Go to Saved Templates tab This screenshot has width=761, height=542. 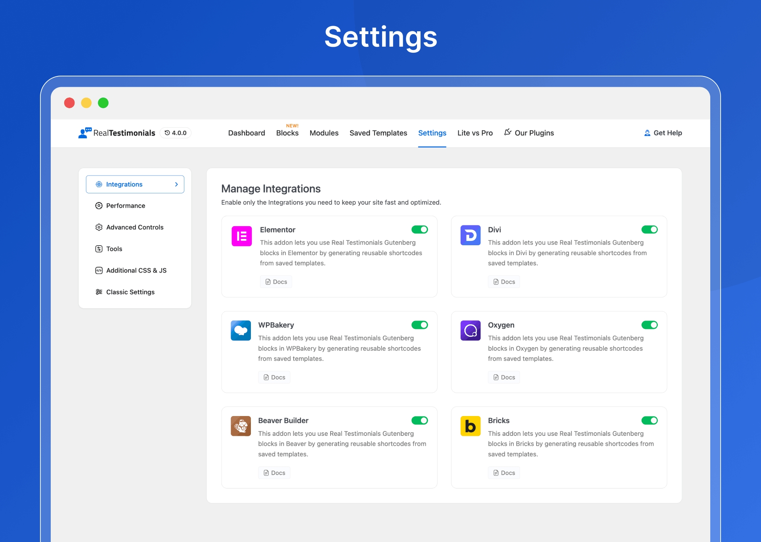click(x=378, y=133)
